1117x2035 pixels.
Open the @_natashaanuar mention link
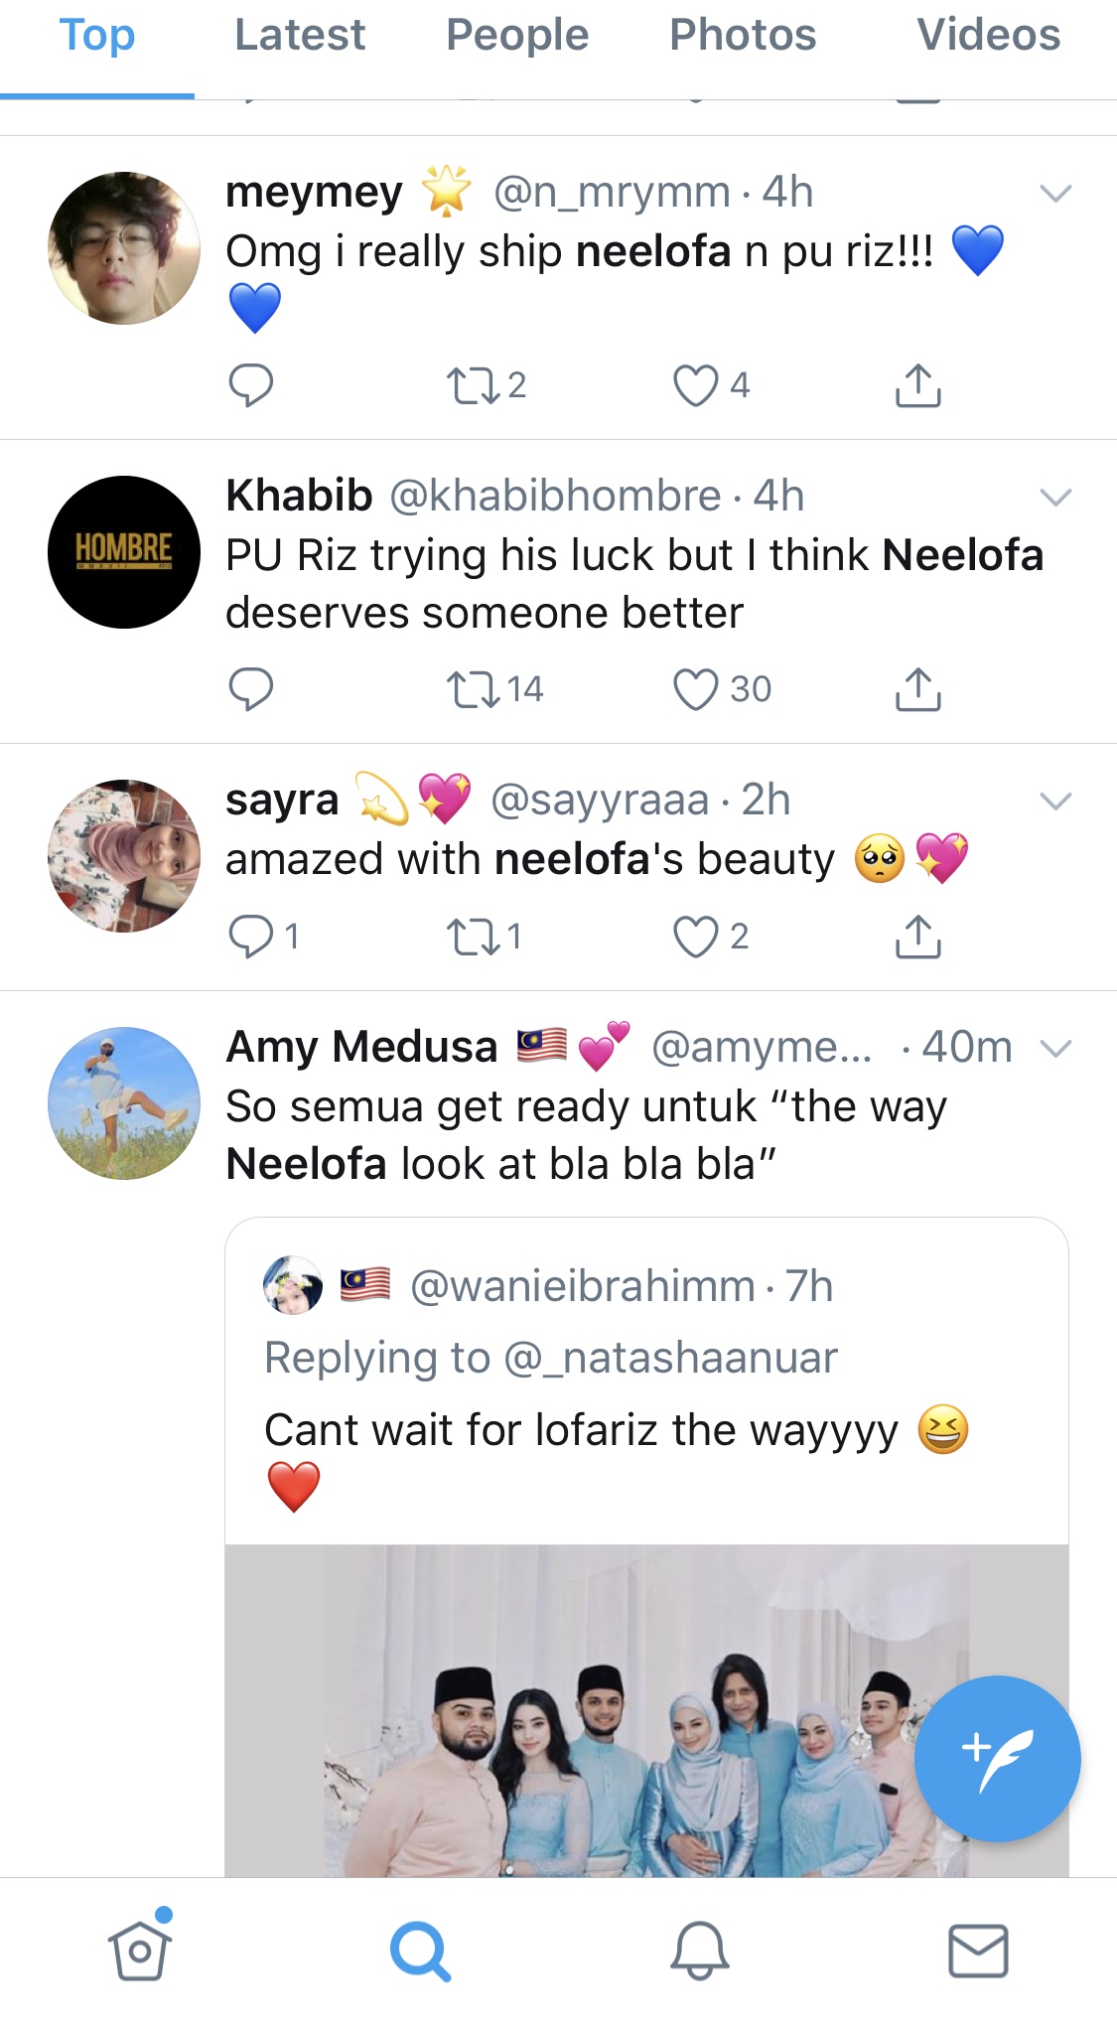671,1358
